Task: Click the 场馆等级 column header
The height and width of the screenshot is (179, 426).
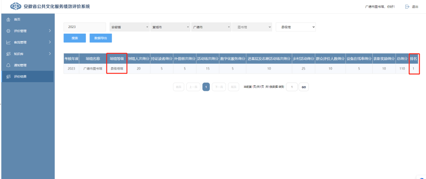Action: pyautogui.click(x=117, y=58)
